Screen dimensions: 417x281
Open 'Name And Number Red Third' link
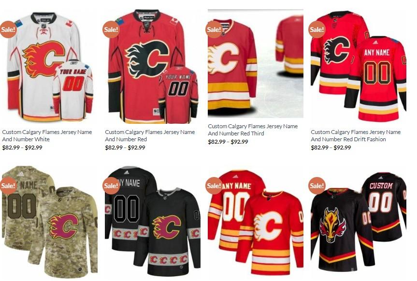(253, 130)
